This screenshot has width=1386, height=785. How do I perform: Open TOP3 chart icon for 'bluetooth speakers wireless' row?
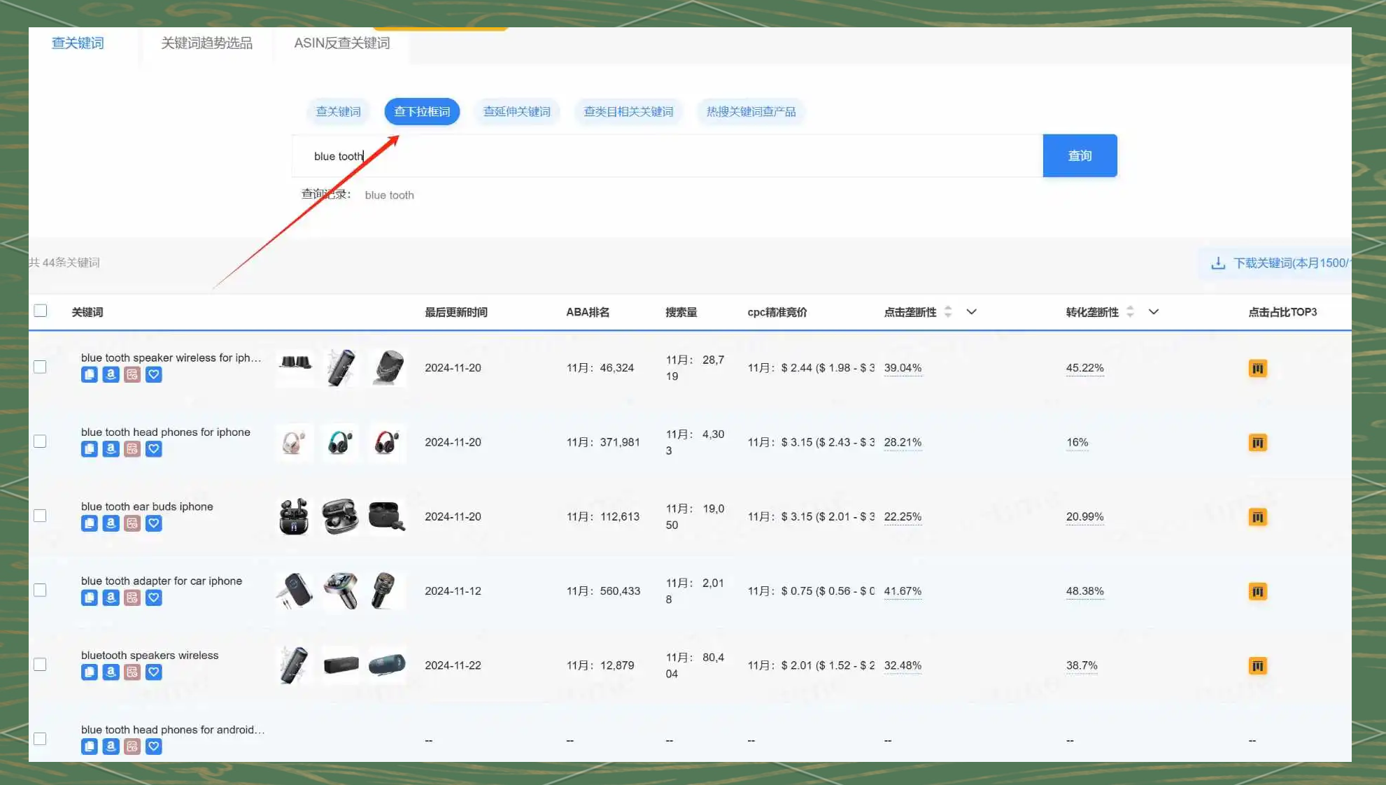click(x=1257, y=665)
